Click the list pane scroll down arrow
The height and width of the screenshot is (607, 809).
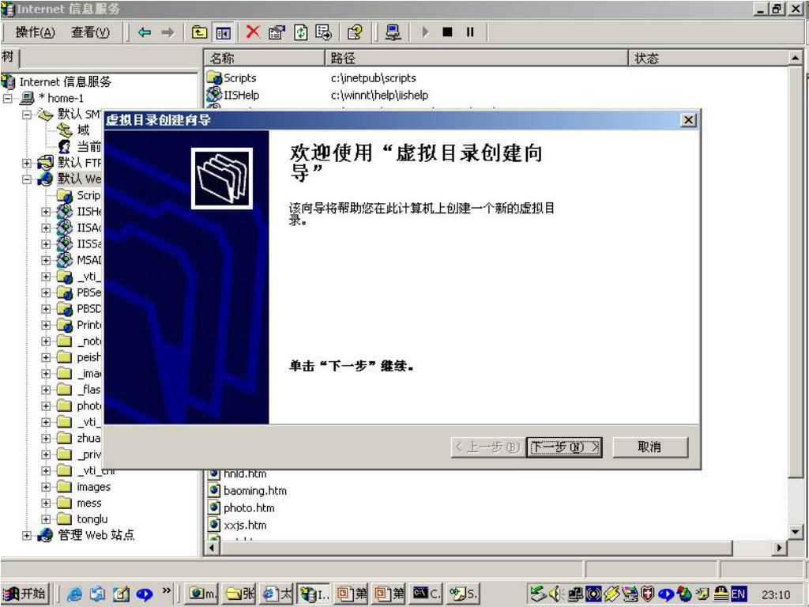[795, 531]
